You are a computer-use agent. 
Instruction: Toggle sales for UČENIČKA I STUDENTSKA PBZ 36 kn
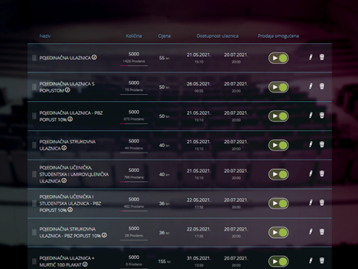click(x=279, y=204)
